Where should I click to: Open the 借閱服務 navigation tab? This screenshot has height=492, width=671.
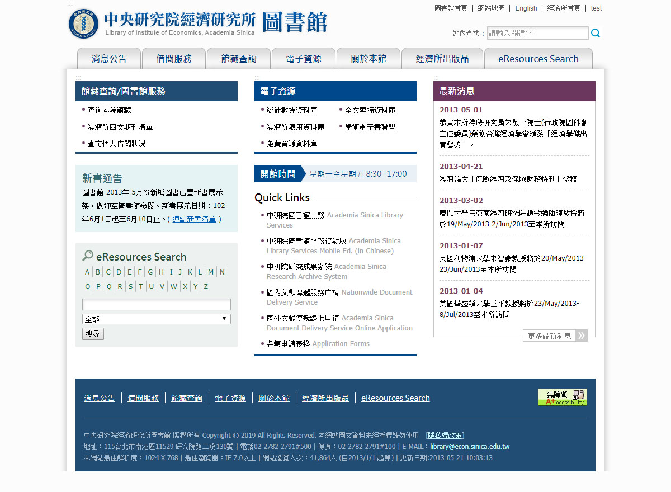pos(174,59)
